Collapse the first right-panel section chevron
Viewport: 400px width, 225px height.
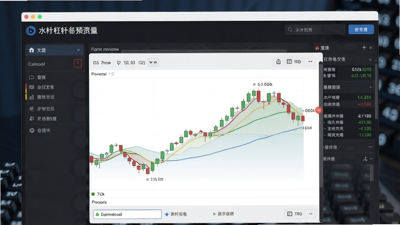(370, 59)
